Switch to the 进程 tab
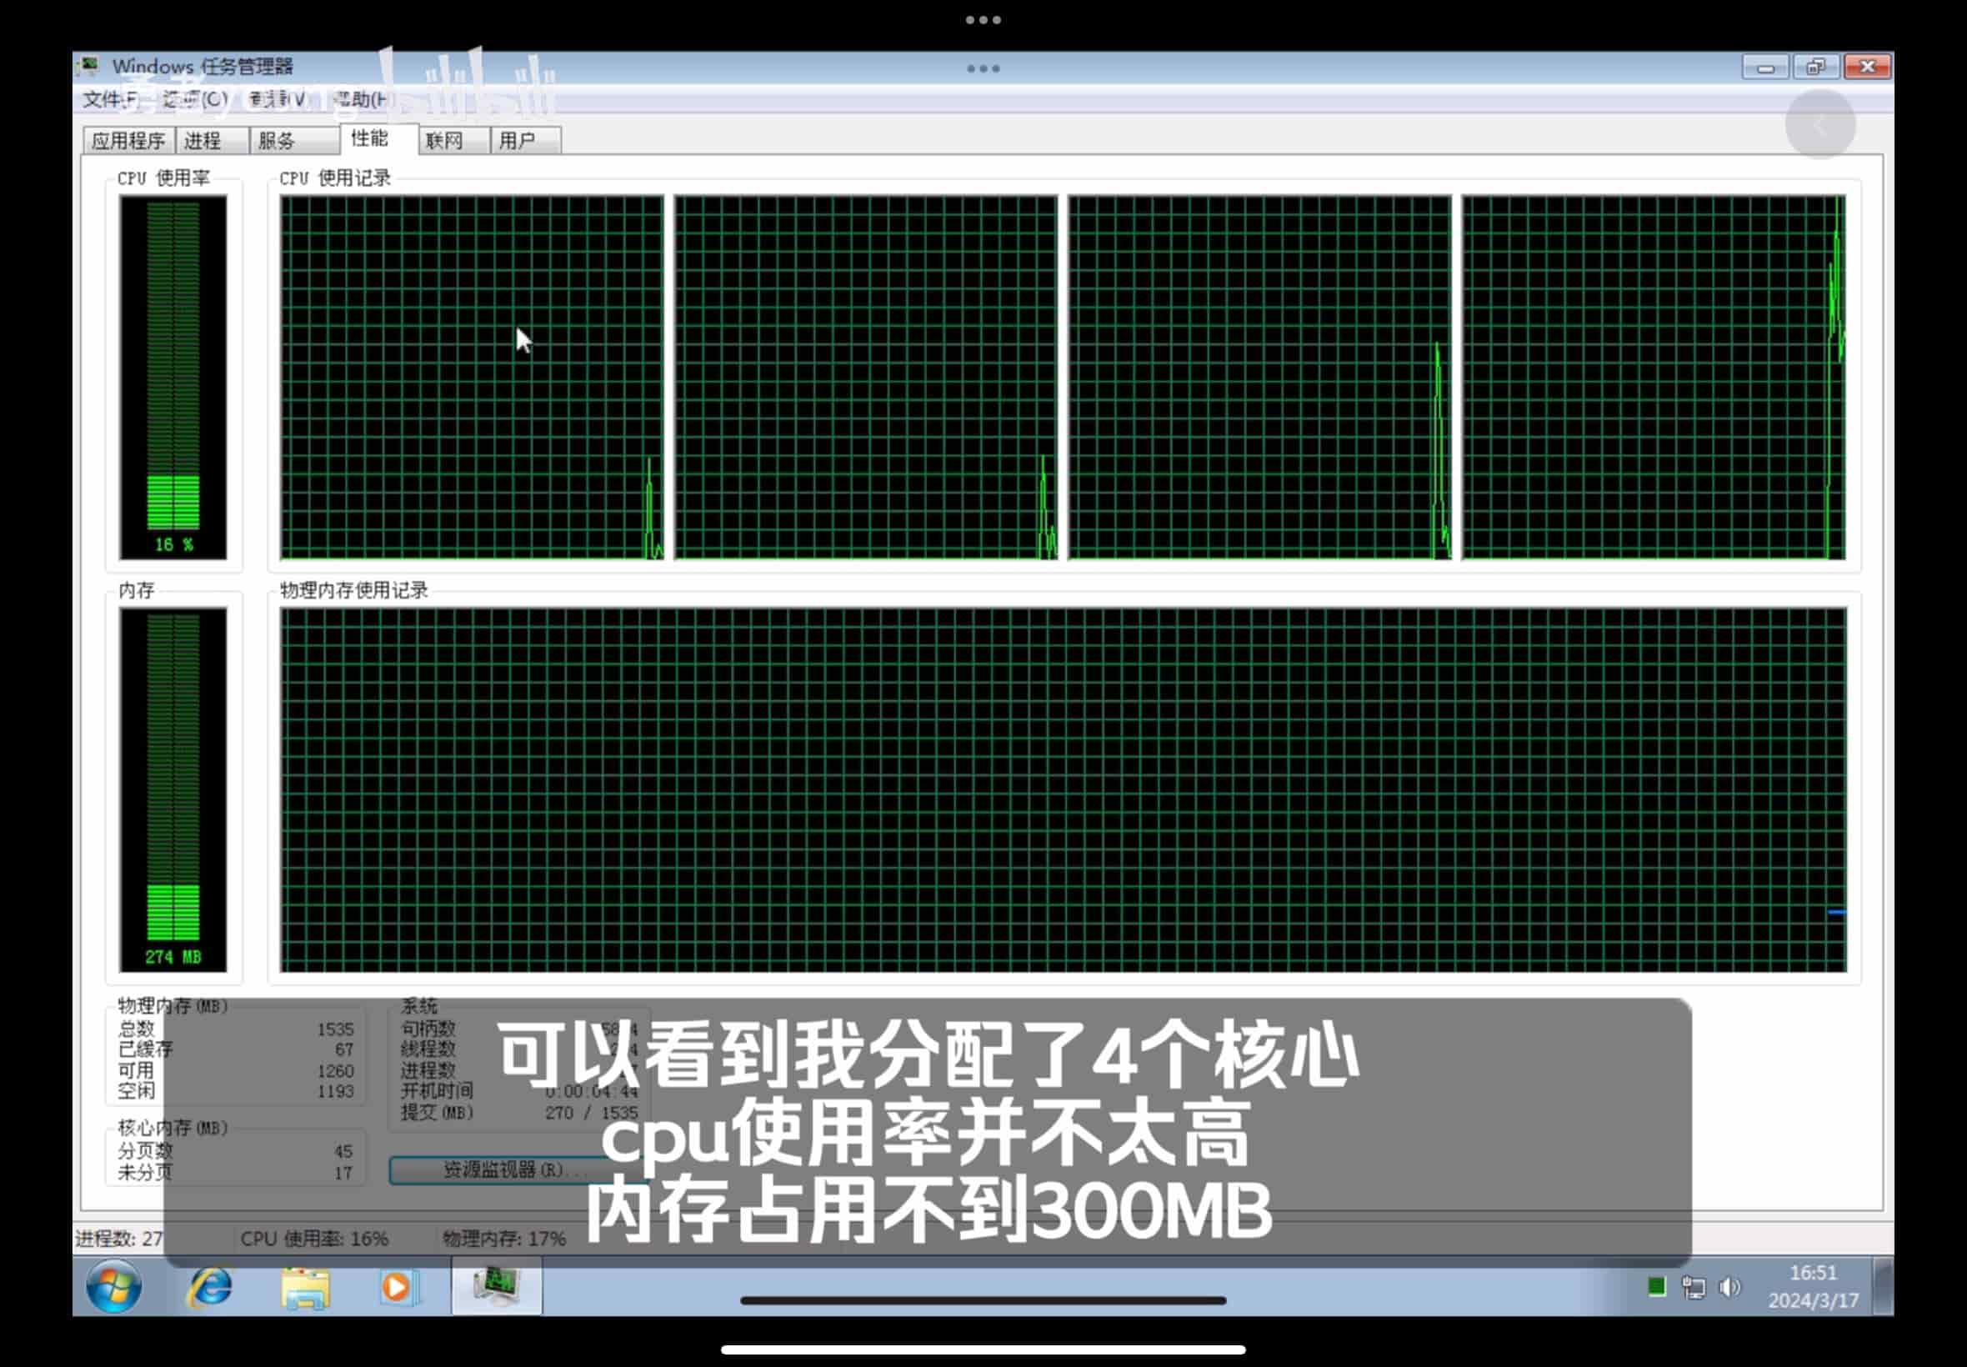The height and width of the screenshot is (1367, 1967). [212, 141]
